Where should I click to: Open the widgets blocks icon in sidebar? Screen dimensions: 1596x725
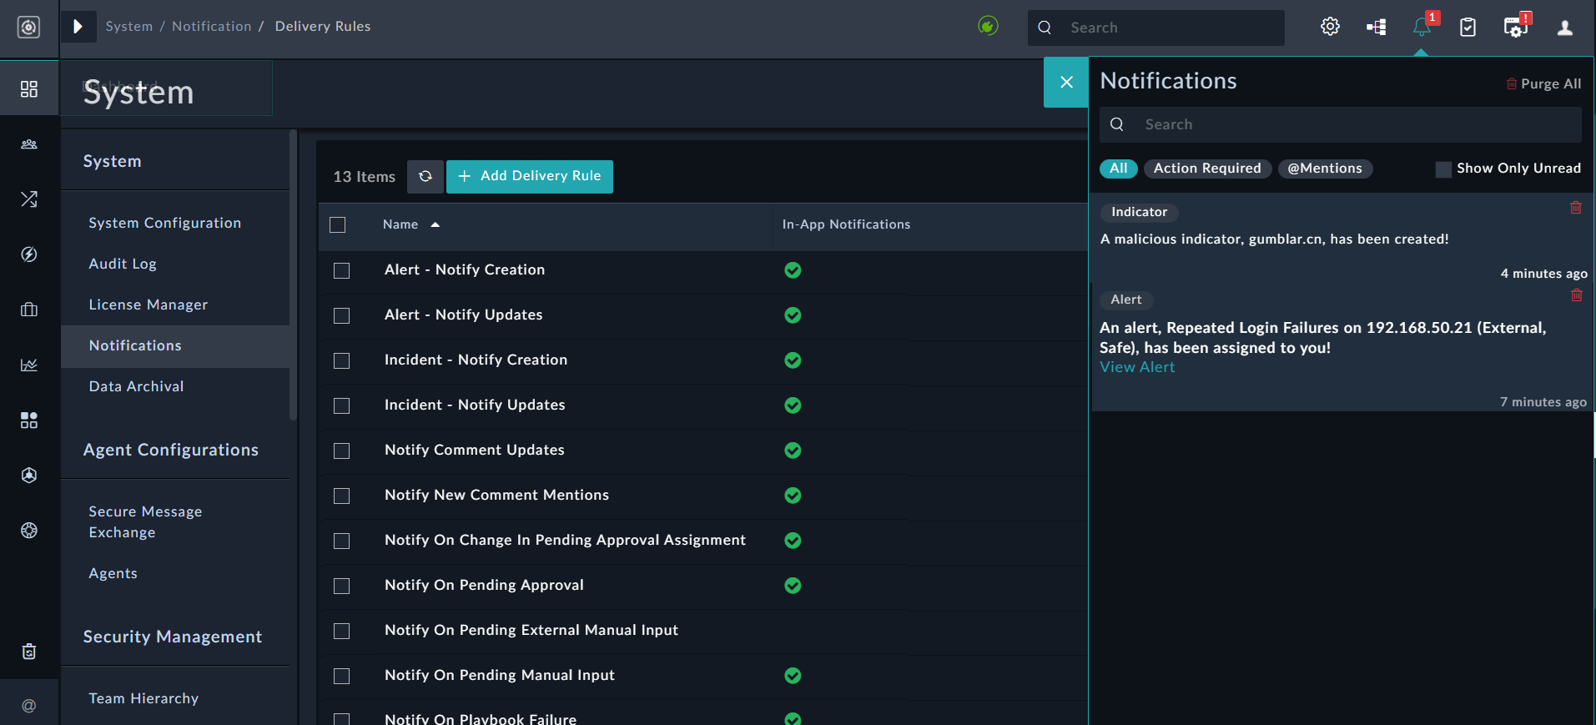tap(29, 420)
